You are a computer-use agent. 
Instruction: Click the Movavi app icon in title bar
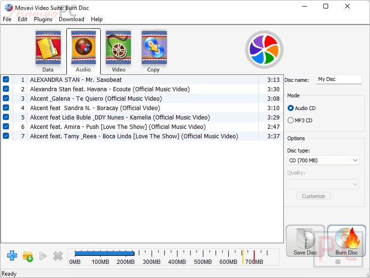tap(9, 8)
